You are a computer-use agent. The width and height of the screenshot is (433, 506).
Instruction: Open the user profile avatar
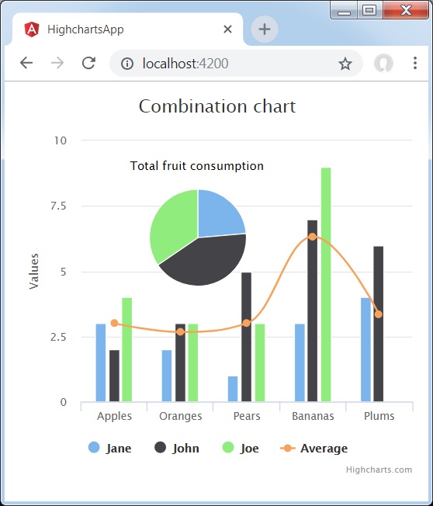[x=383, y=63]
